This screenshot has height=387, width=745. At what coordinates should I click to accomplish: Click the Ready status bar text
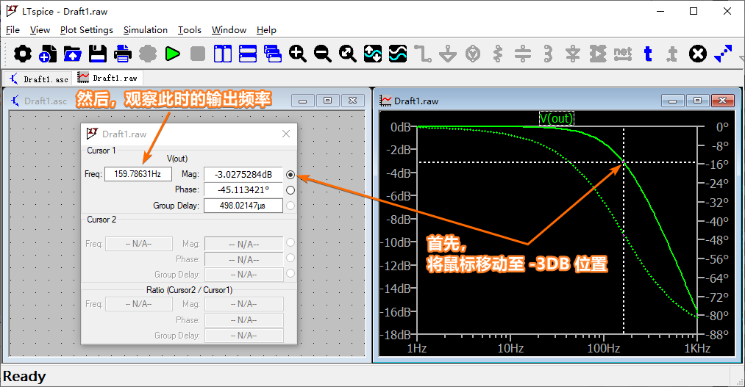[24, 376]
